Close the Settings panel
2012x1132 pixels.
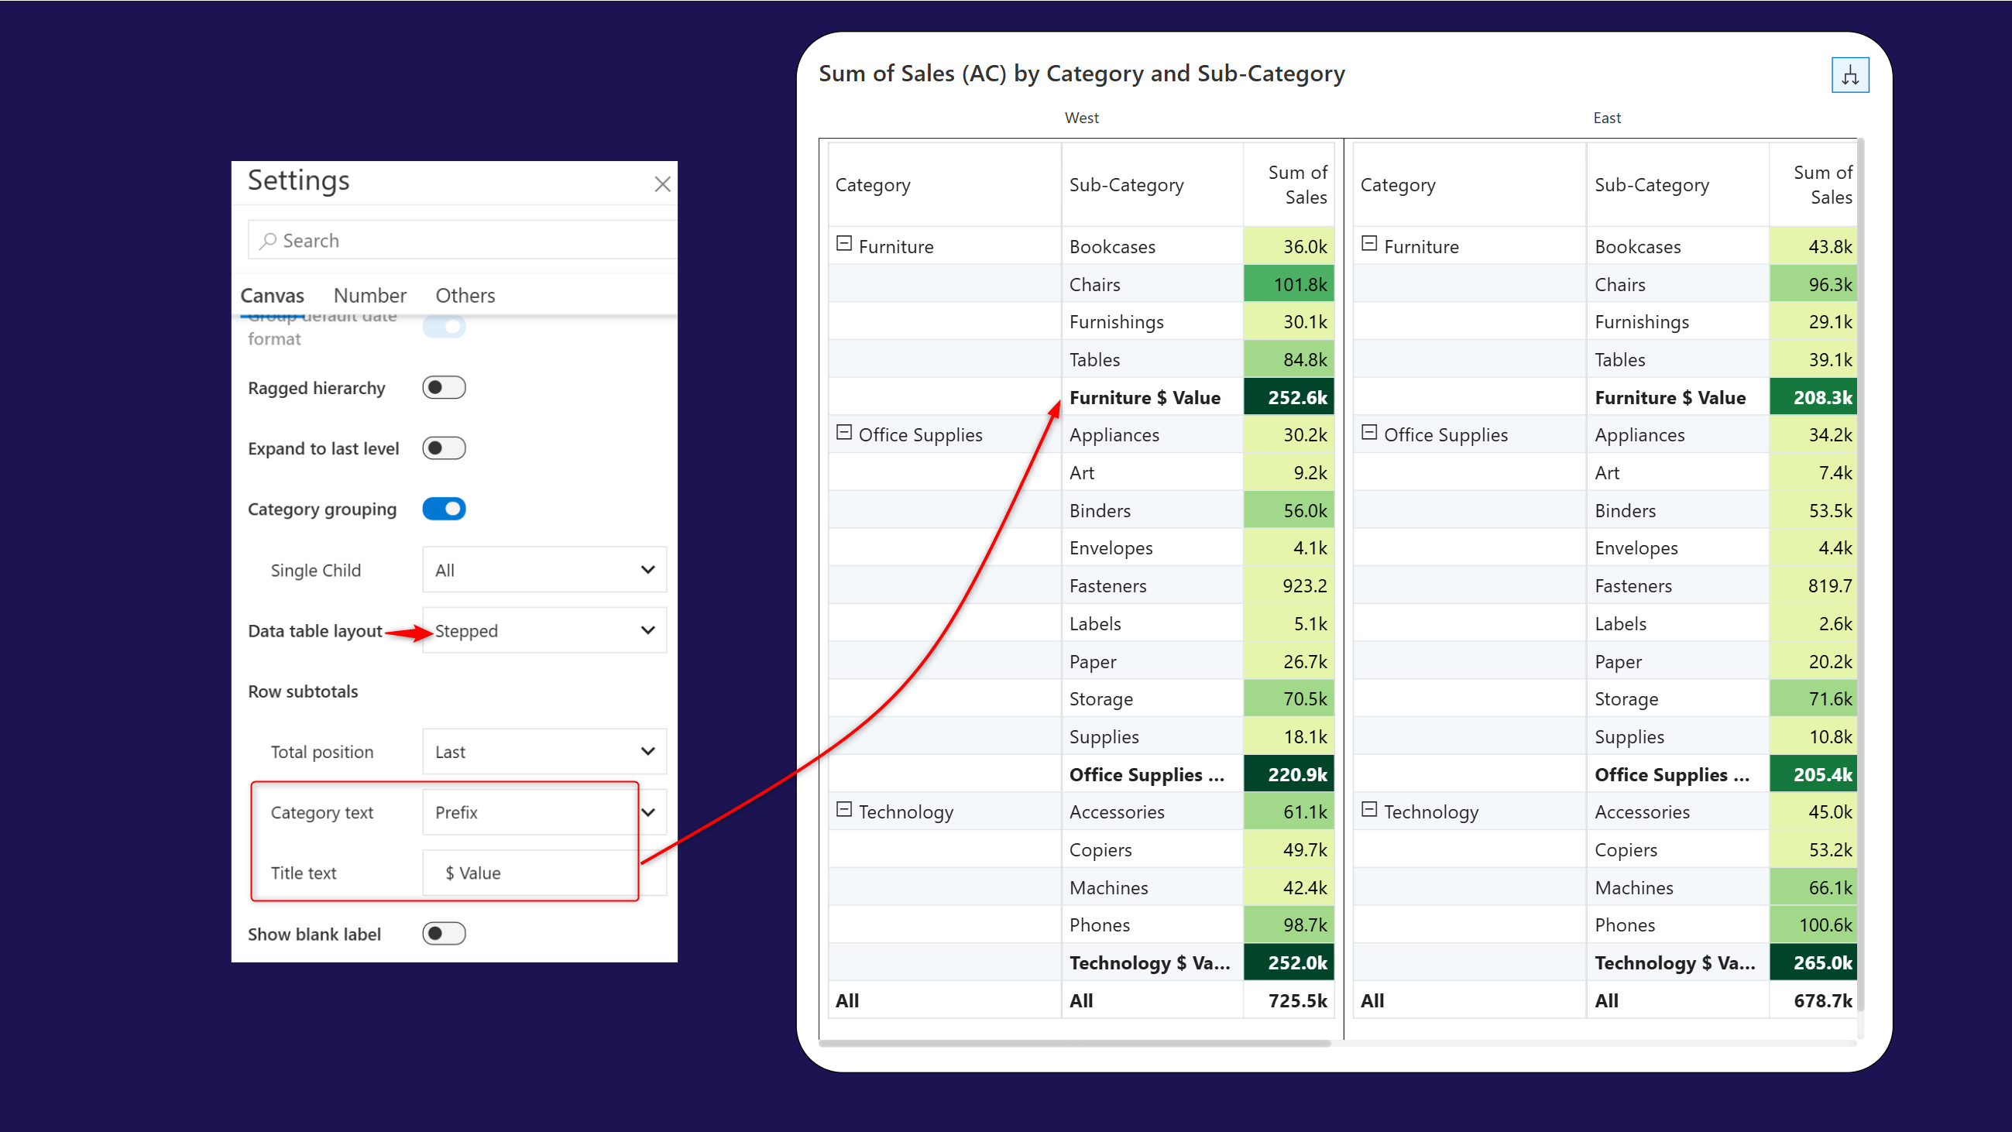[x=662, y=184]
